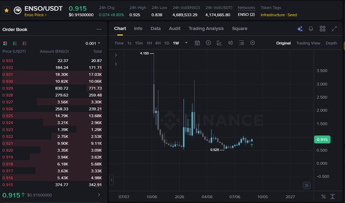
Task: Toggle the favorite star for ENSO/USDT
Action: (7, 10)
